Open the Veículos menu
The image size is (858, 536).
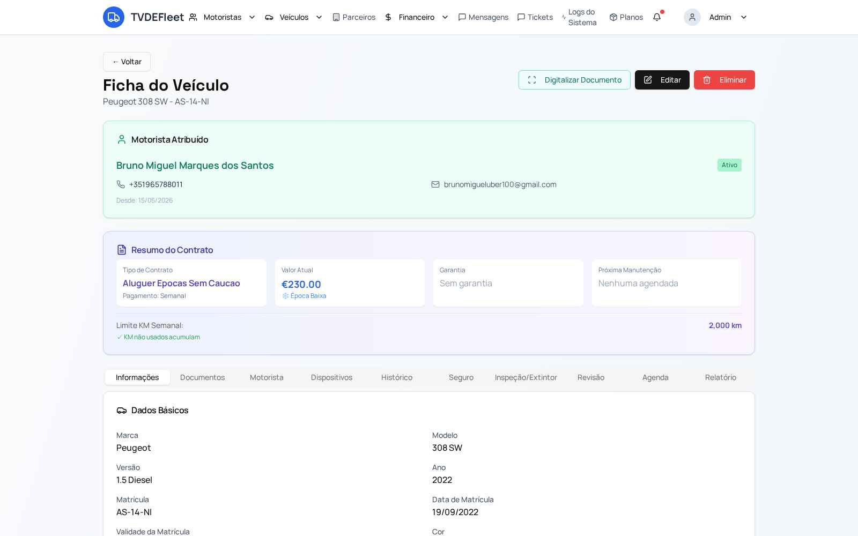(x=294, y=17)
